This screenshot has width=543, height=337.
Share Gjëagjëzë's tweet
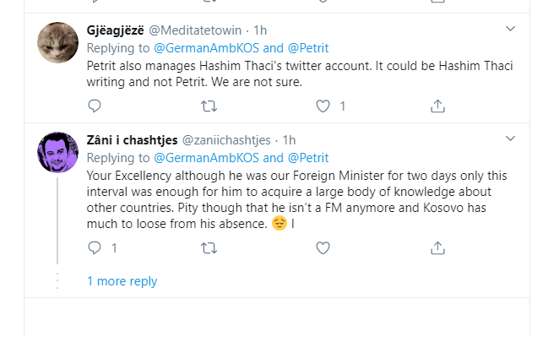coord(437,106)
